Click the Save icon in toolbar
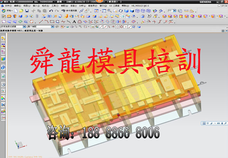 pyautogui.click(x=27, y=11)
